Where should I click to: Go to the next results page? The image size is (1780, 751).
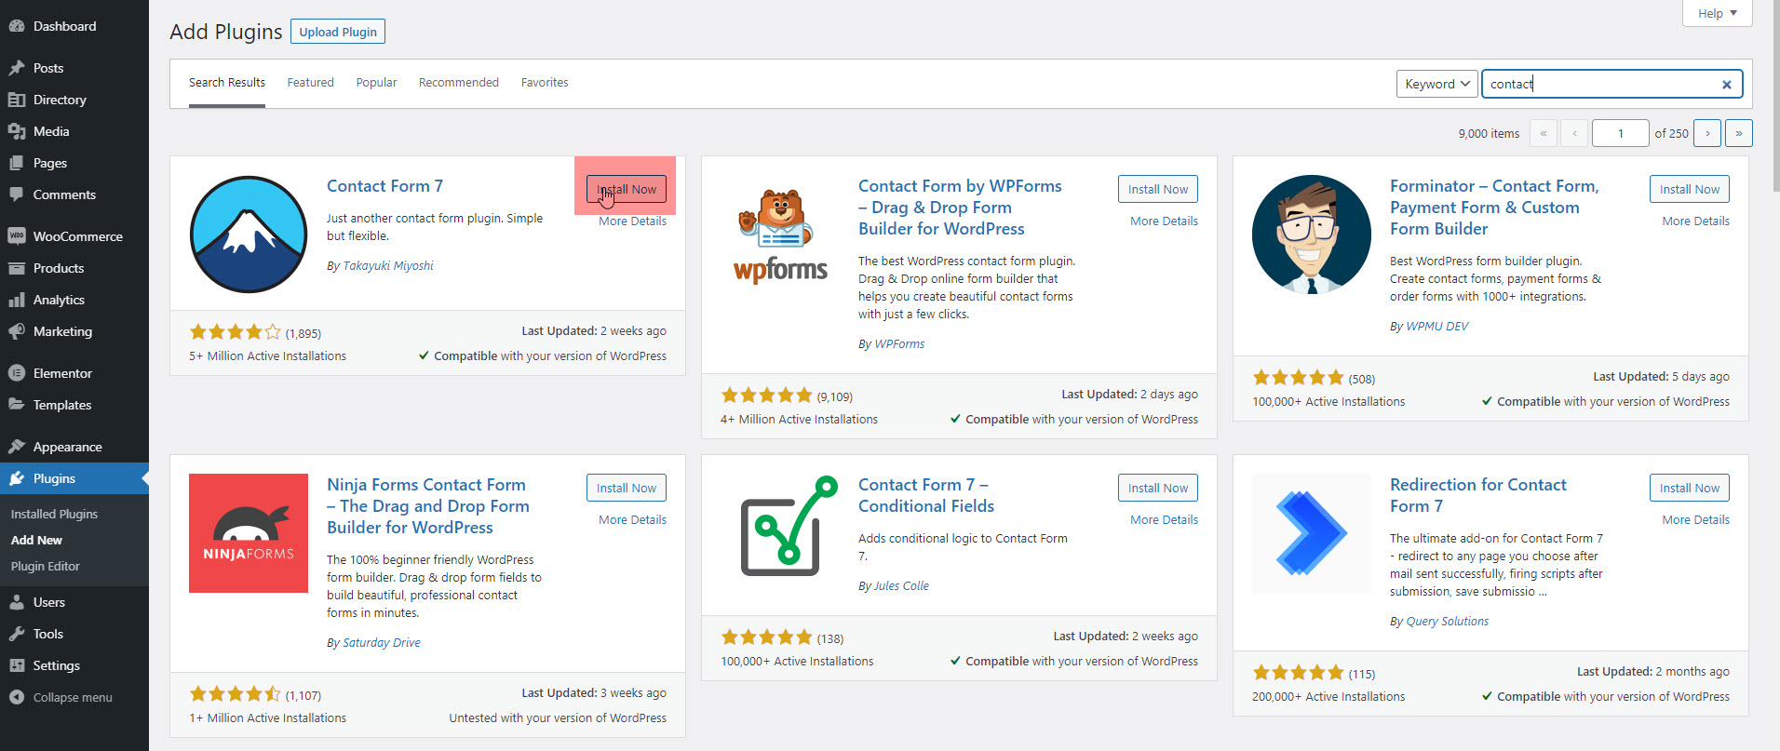click(1707, 133)
